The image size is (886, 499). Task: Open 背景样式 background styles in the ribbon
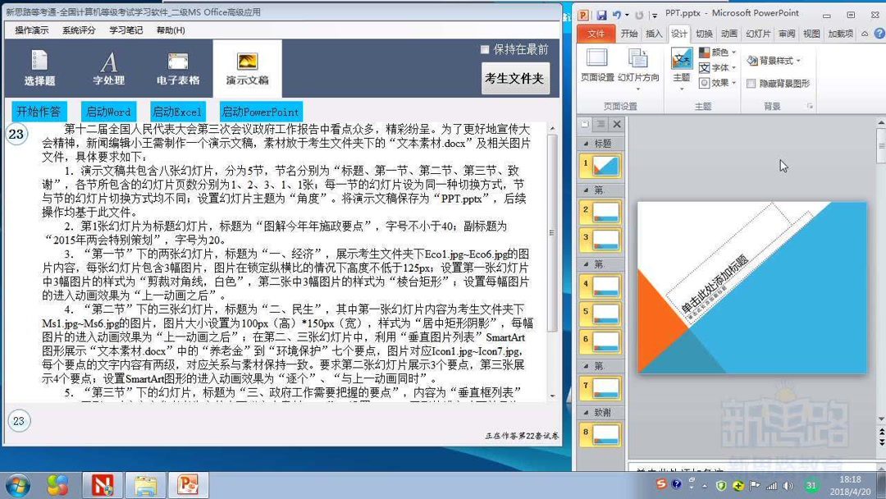coord(772,60)
